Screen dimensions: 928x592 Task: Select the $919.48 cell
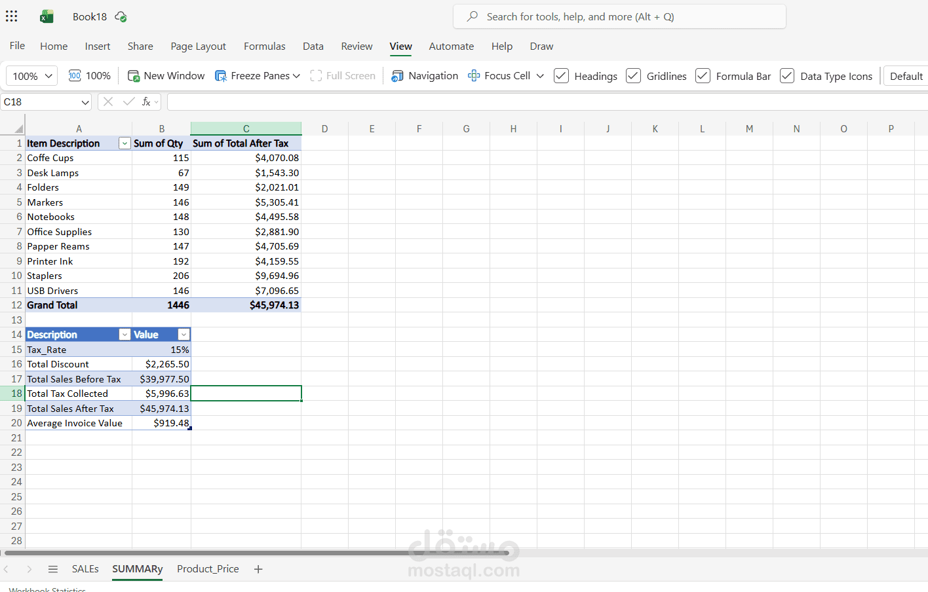click(162, 423)
